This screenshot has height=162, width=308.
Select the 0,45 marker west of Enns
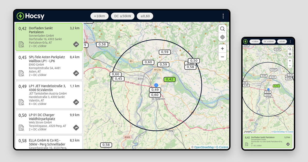pos(119,79)
